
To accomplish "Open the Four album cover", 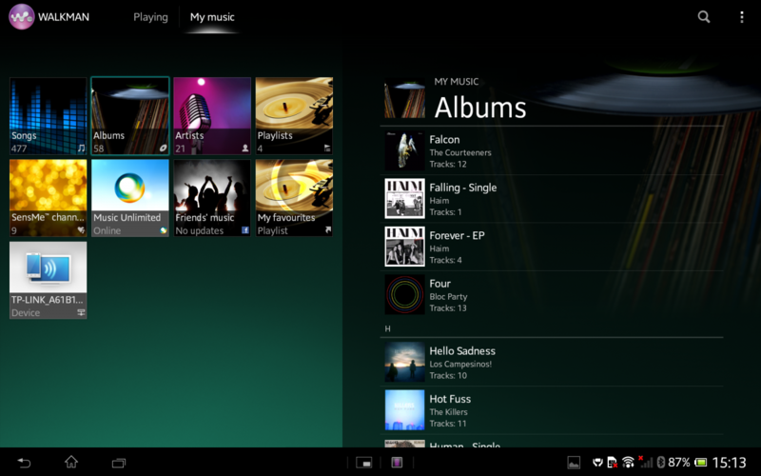I will (405, 294).
